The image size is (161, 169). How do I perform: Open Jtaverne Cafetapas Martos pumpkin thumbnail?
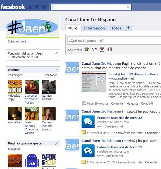click(32, 87)
